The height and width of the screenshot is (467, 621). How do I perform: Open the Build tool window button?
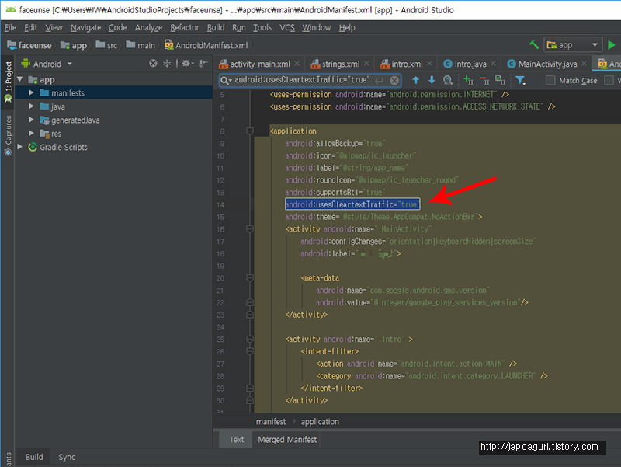coord(34,457)
